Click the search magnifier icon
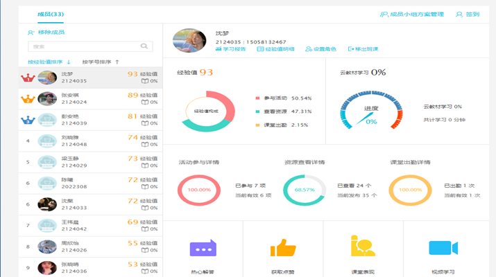The height and width of the screenshot is (277, 496). pyautogui.click(x=145, y=47)
